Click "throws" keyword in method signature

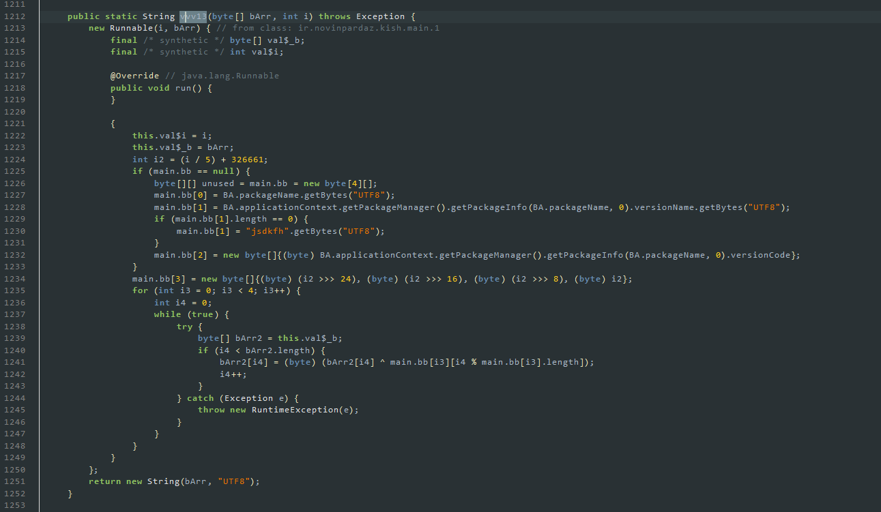334,16
